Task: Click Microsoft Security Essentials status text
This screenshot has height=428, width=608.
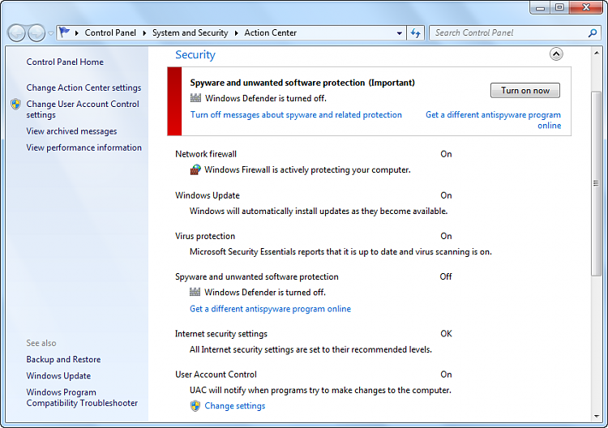Action: (x=340, y=252)
